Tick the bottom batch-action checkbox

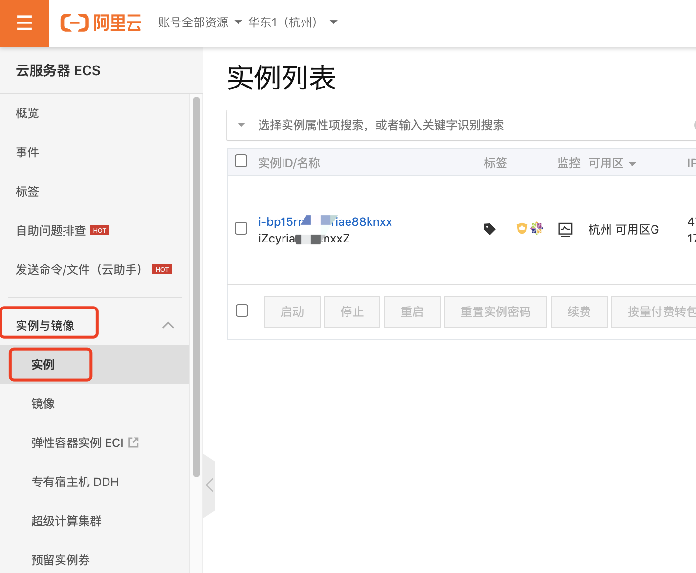pos(242,310)
